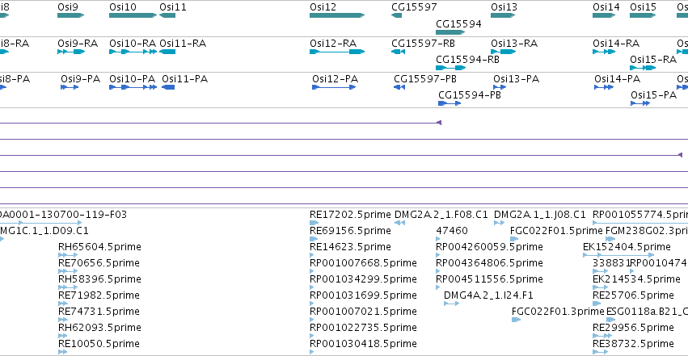Viewport: 688px width, 356px height.
Task: Select the Osi11-RA transcript label
Action: pos(183,44)
